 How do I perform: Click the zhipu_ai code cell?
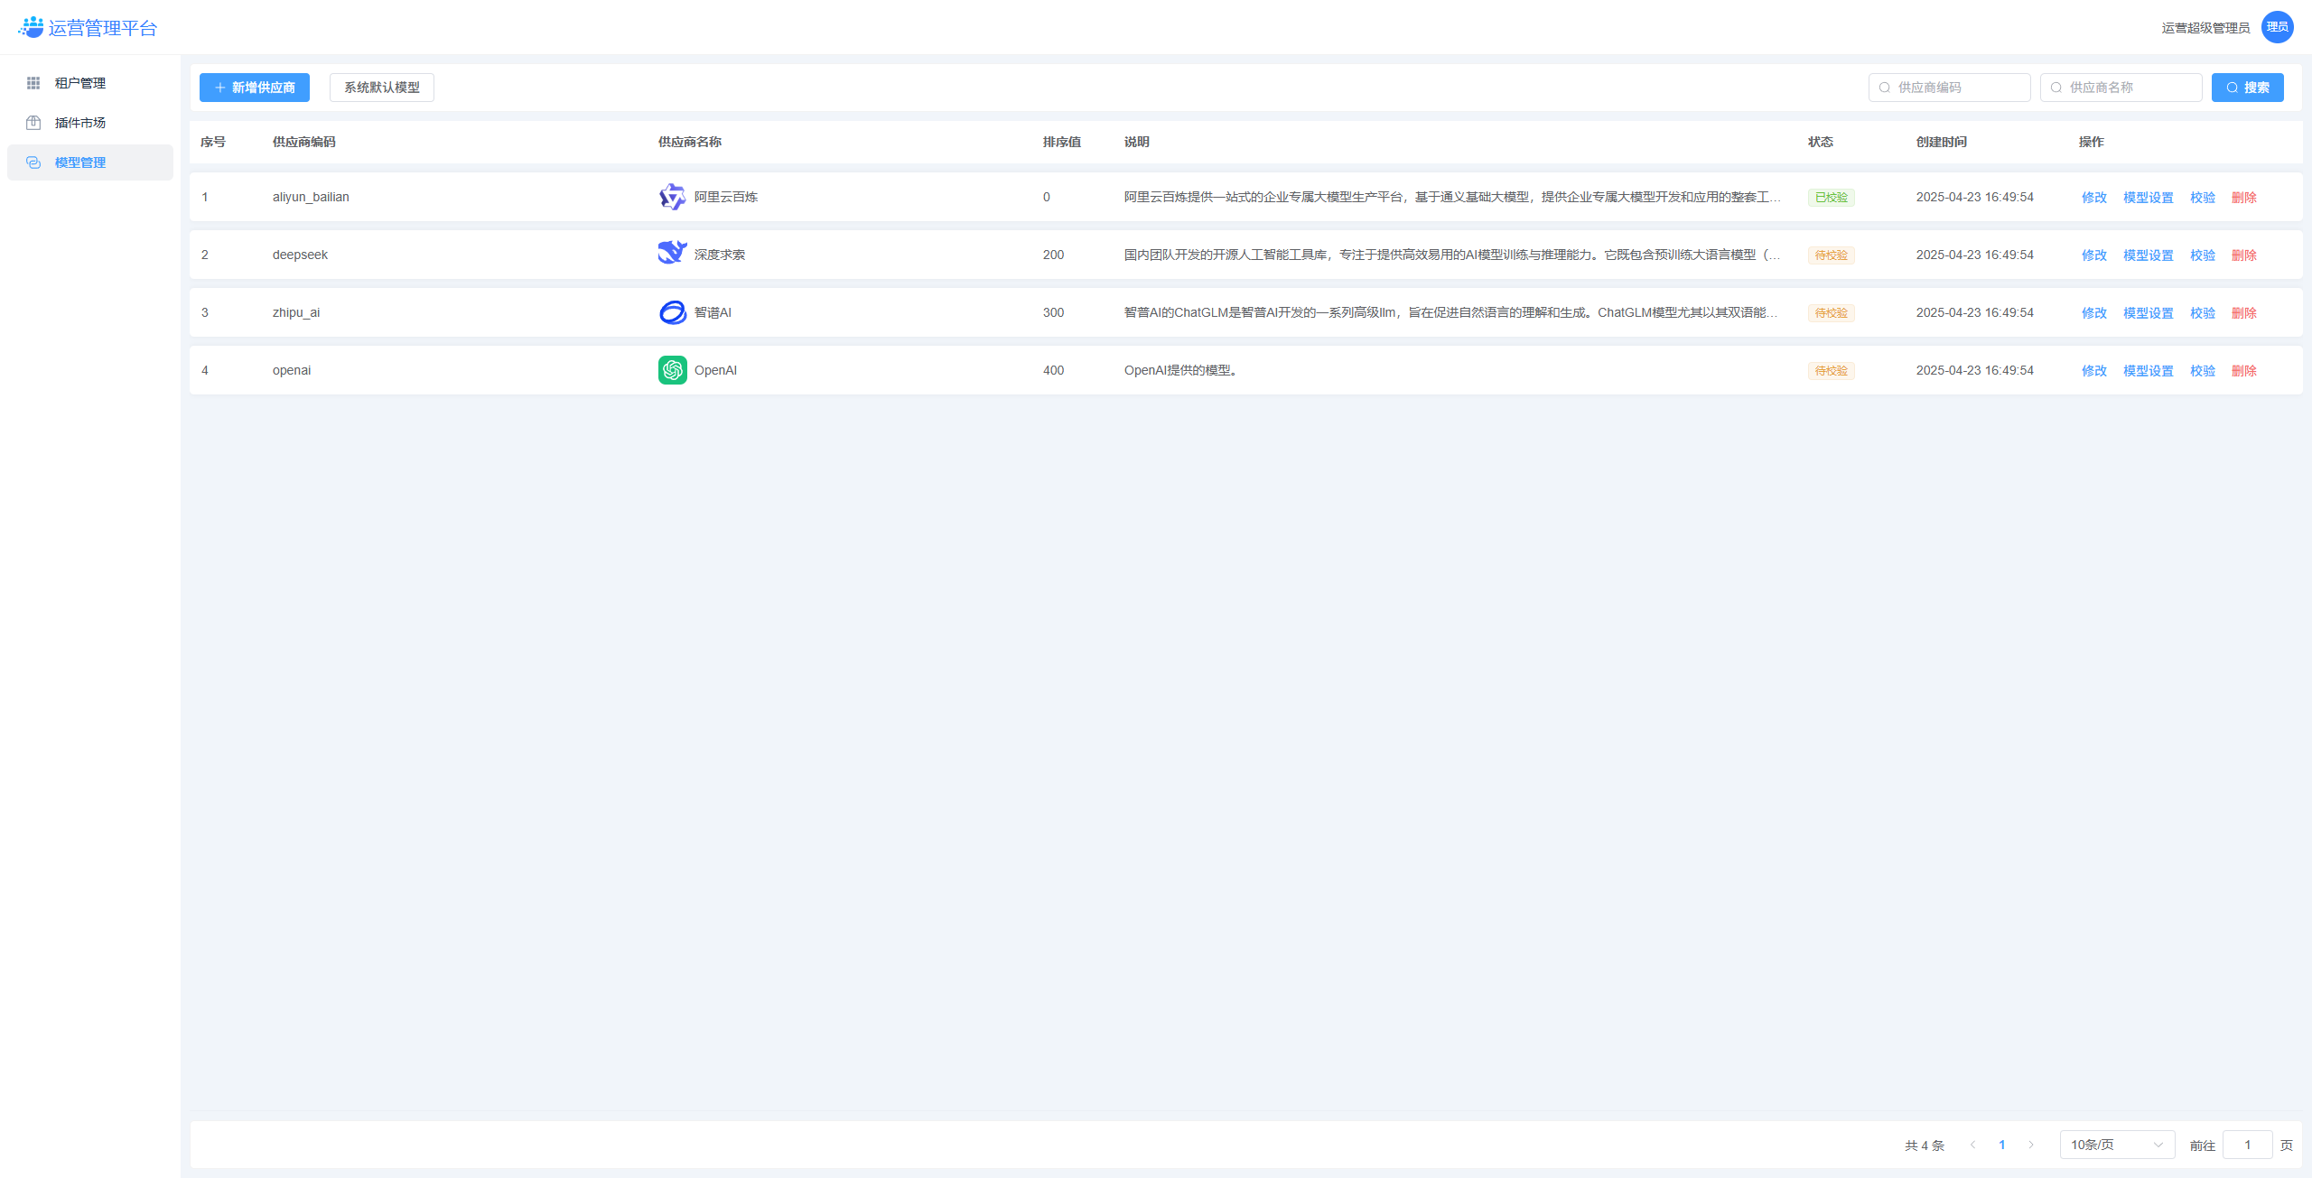[x=296, y=312]
